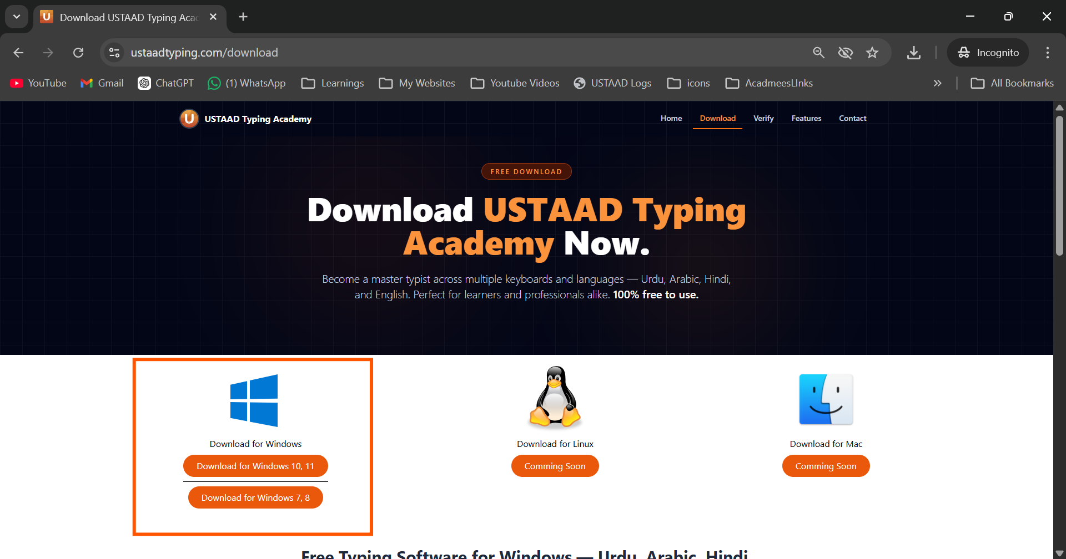Open the site information icon

coord(114,53)
